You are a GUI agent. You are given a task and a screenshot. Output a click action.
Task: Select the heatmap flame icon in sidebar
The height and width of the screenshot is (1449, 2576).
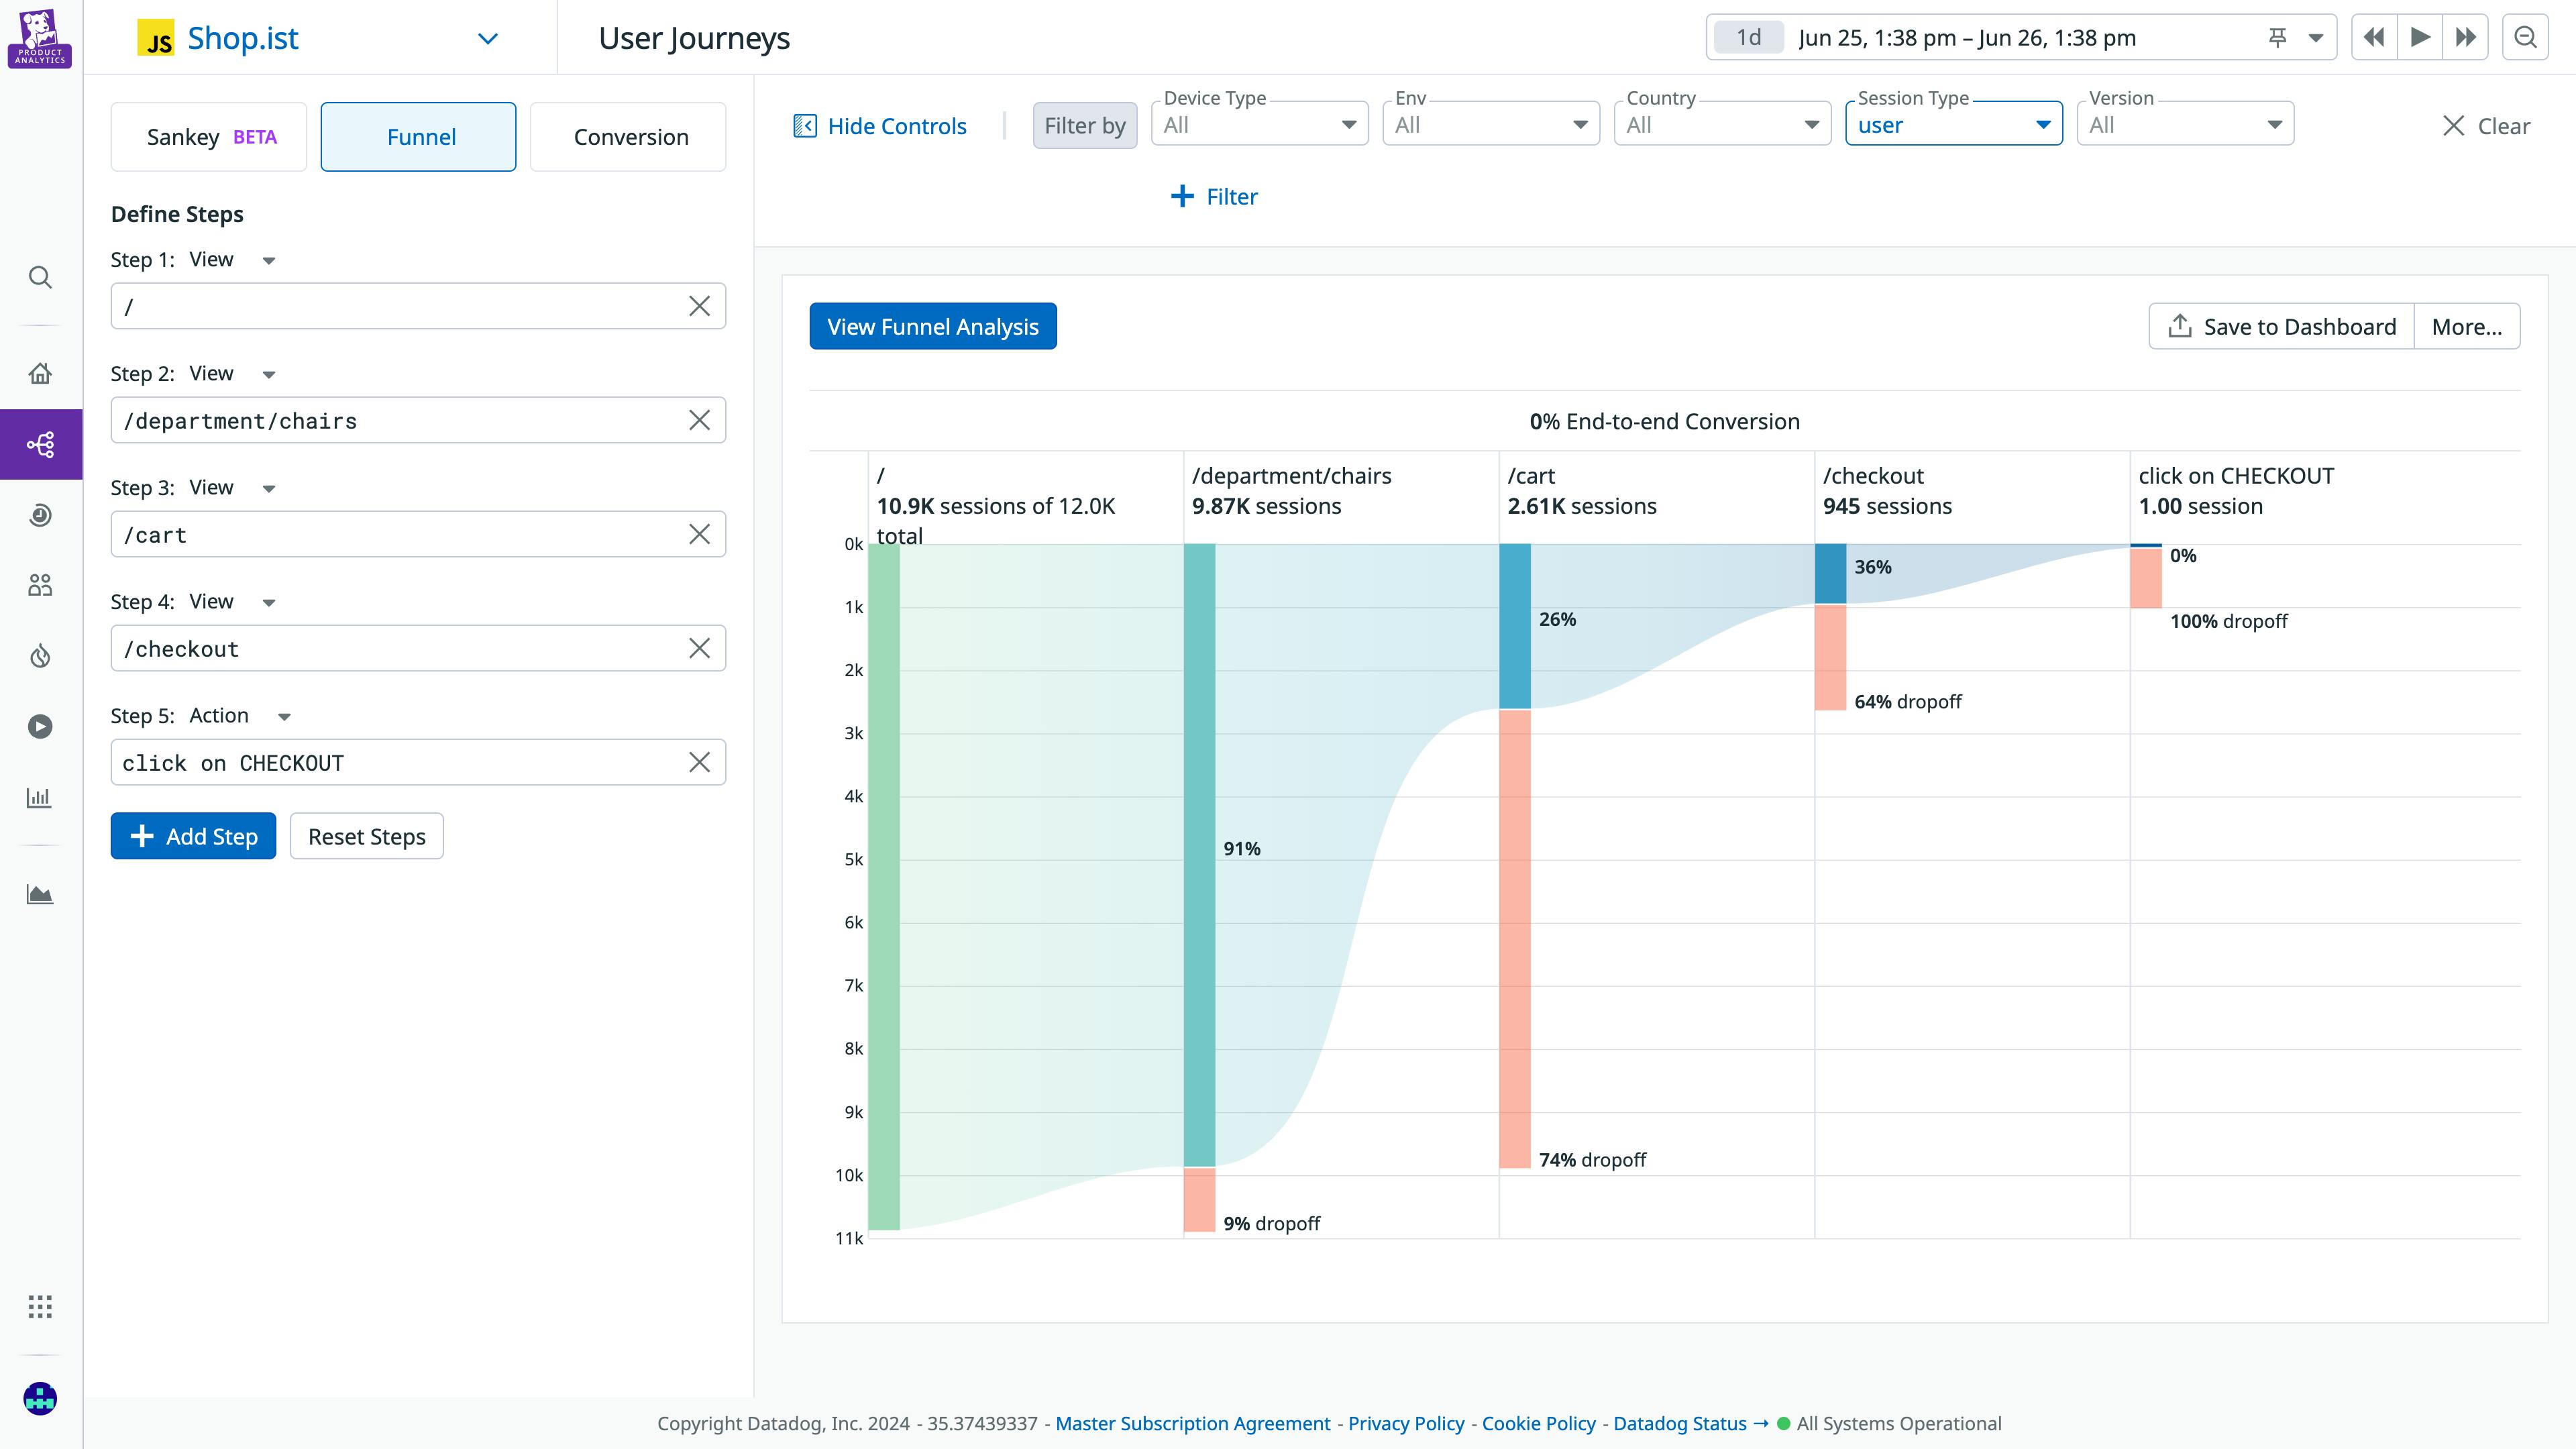pos(40,655)
